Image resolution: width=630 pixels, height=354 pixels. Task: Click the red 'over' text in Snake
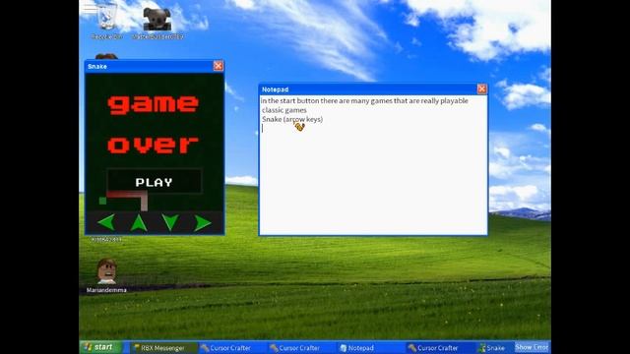[x=154, y=145]
